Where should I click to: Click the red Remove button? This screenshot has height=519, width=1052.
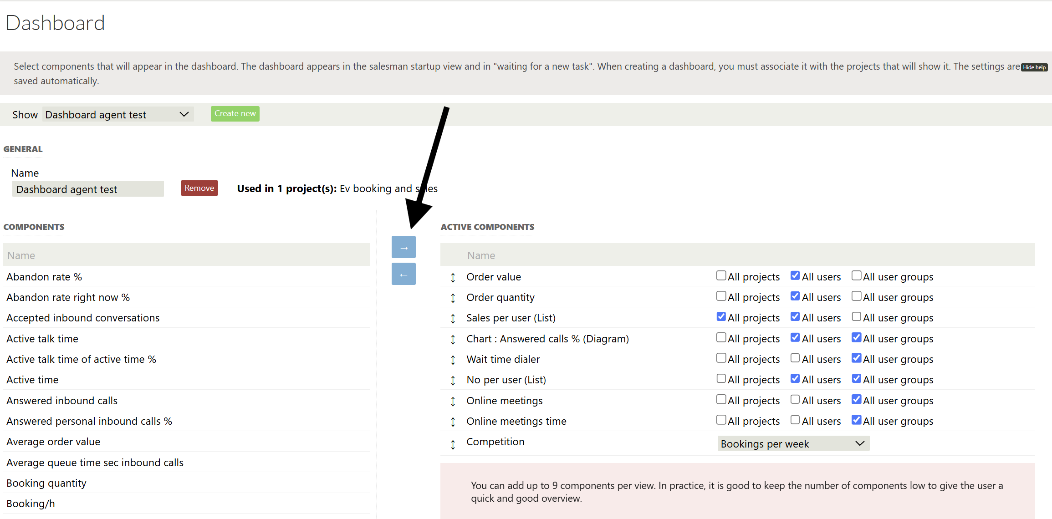[199, 188]
